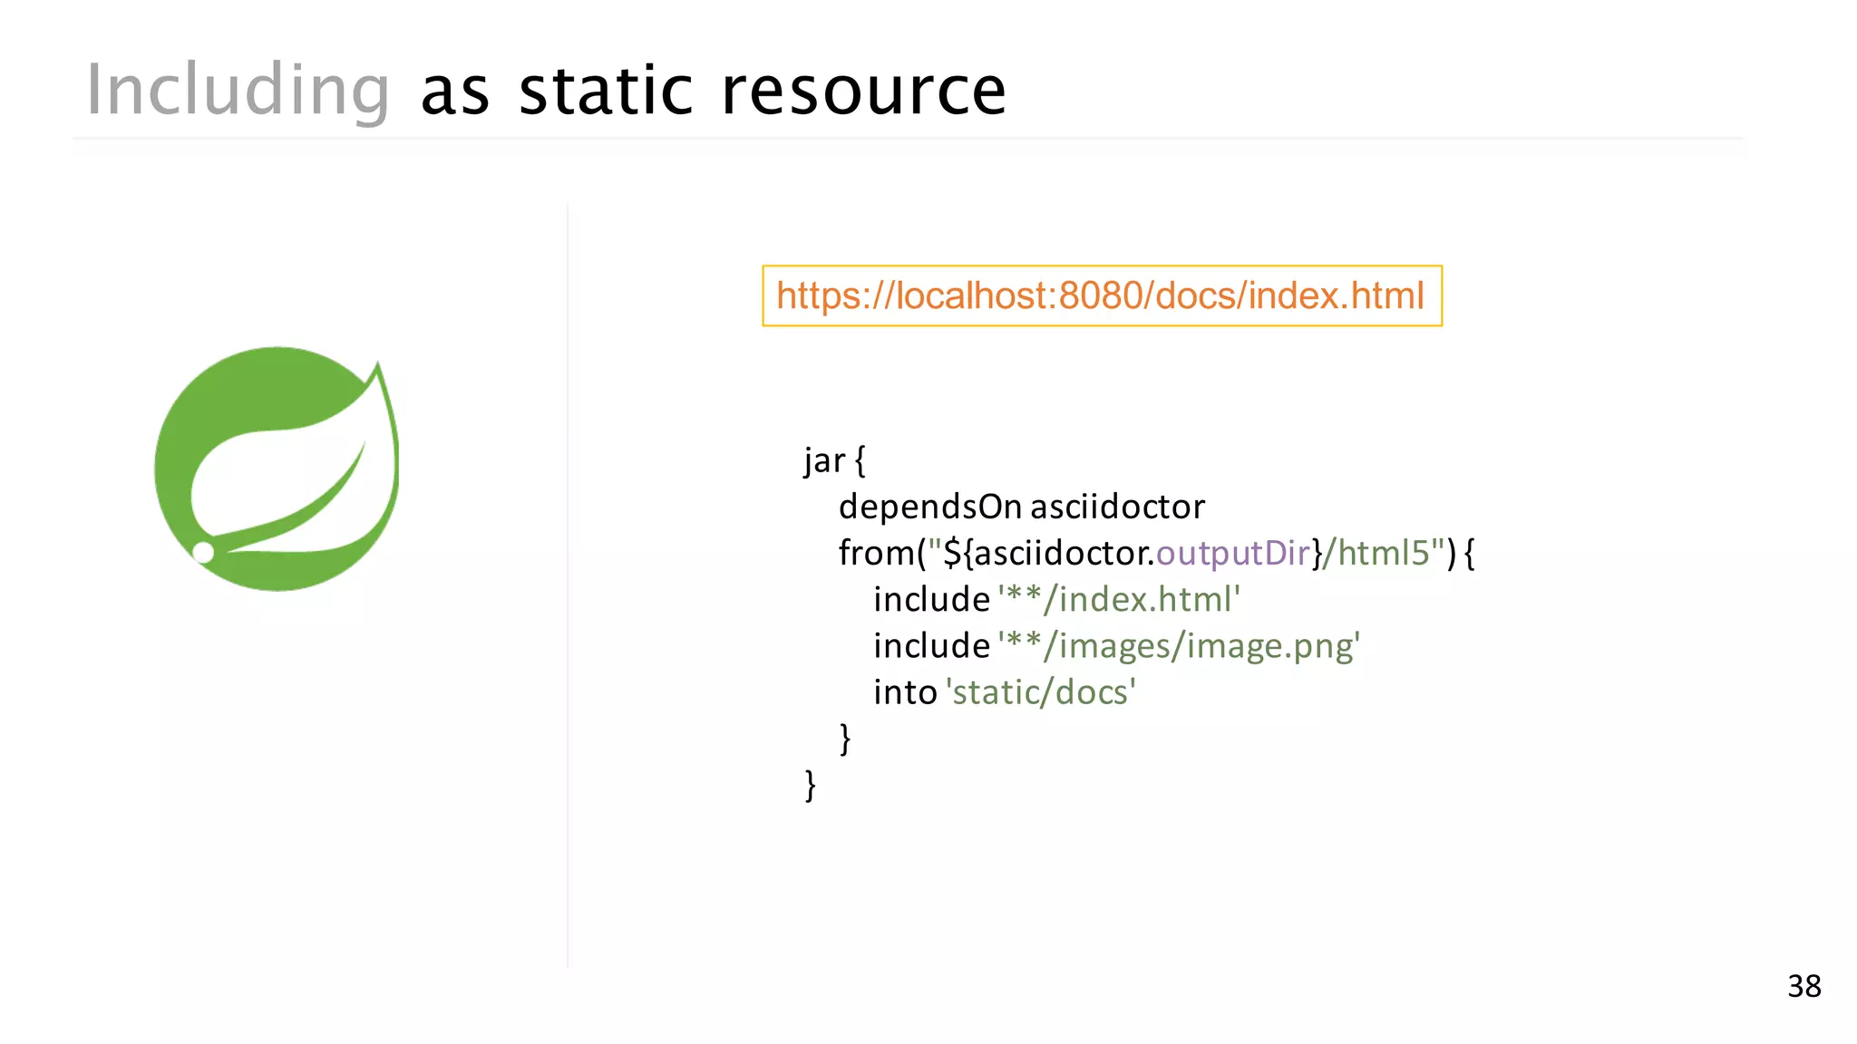The image size is (1857, 1044).
Task: Select the 'dependsOn asciidoctor' line
Action: pos(1022,507)
